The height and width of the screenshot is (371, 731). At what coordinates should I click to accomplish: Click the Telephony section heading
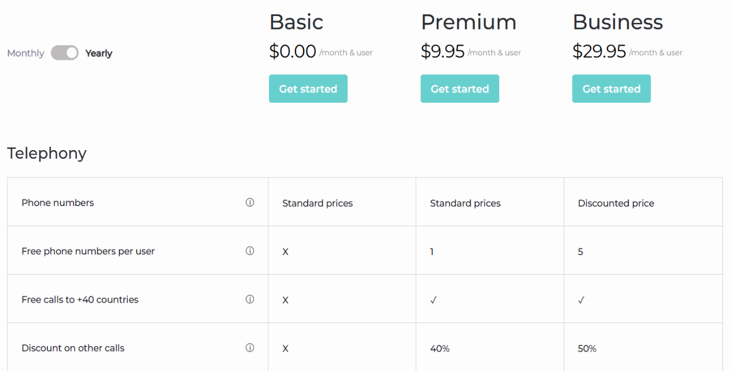point(47,153)
